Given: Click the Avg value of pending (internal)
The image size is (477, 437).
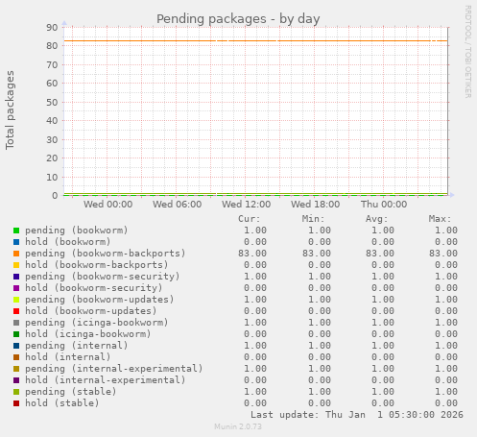Looking at the screenshot, I should pos(383,346).
